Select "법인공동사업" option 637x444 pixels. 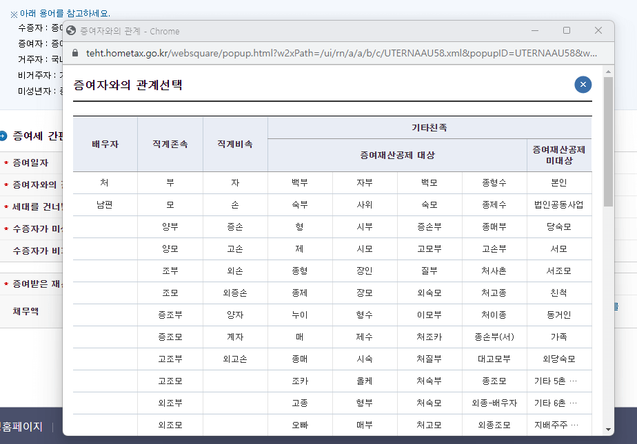pos(558,204)
